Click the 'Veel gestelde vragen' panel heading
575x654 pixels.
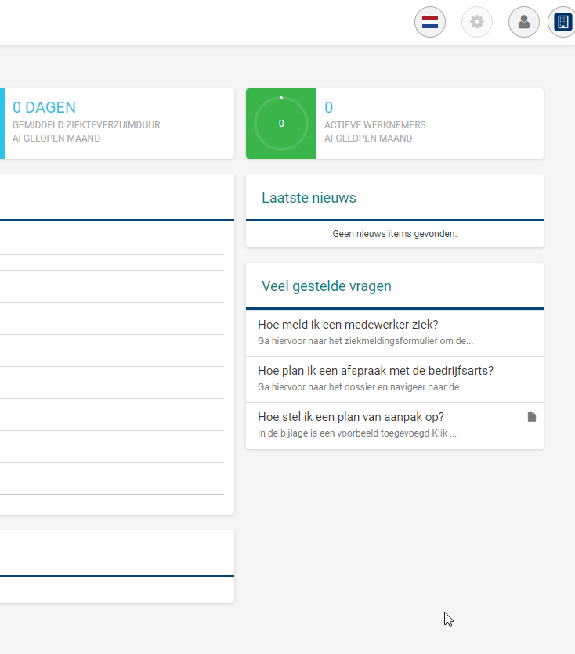coord(327,286)
